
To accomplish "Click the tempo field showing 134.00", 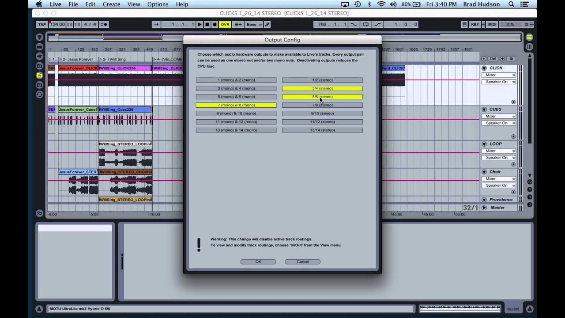I will (x=57, y=24).
